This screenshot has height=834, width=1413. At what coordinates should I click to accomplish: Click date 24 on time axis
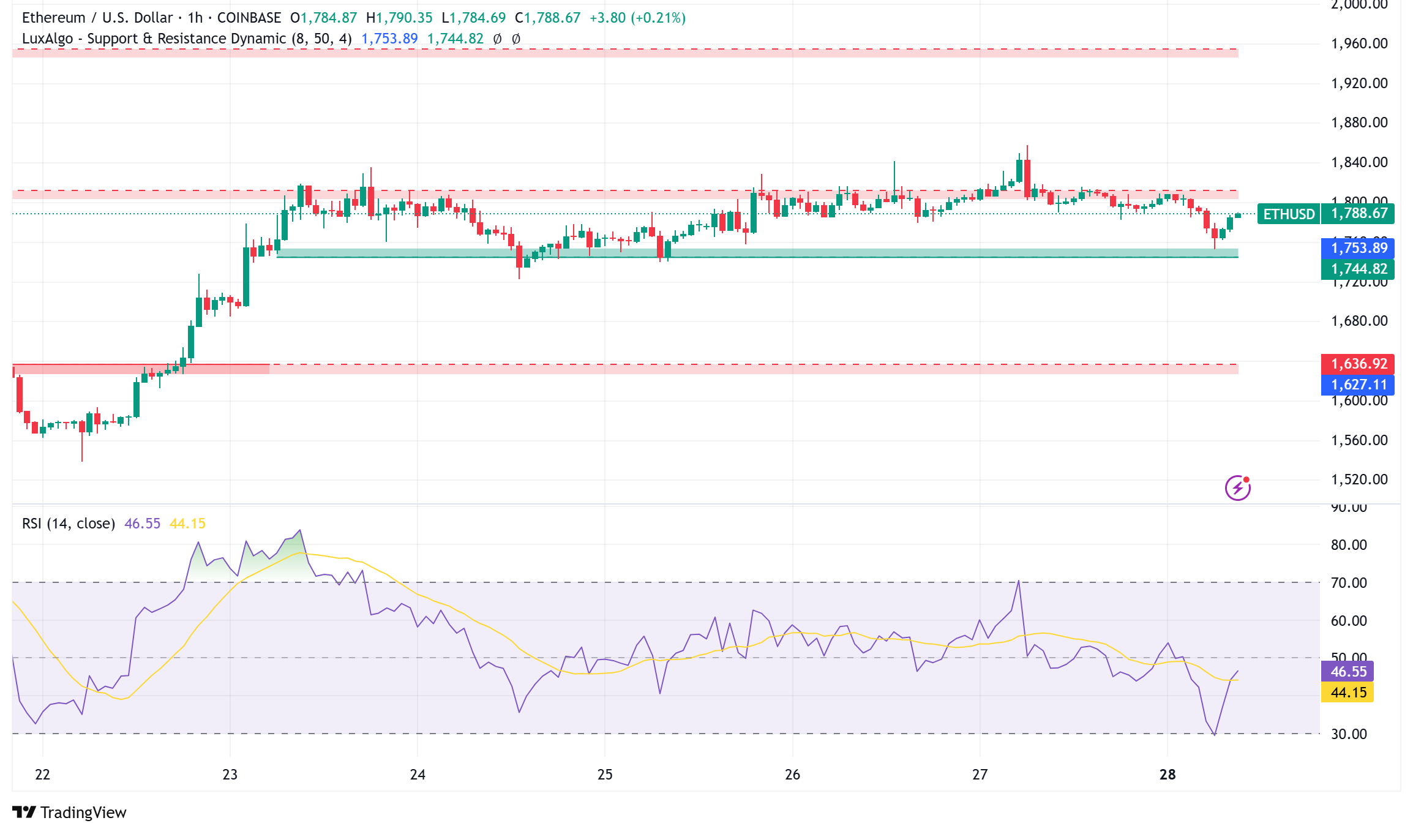coord(418,775)
